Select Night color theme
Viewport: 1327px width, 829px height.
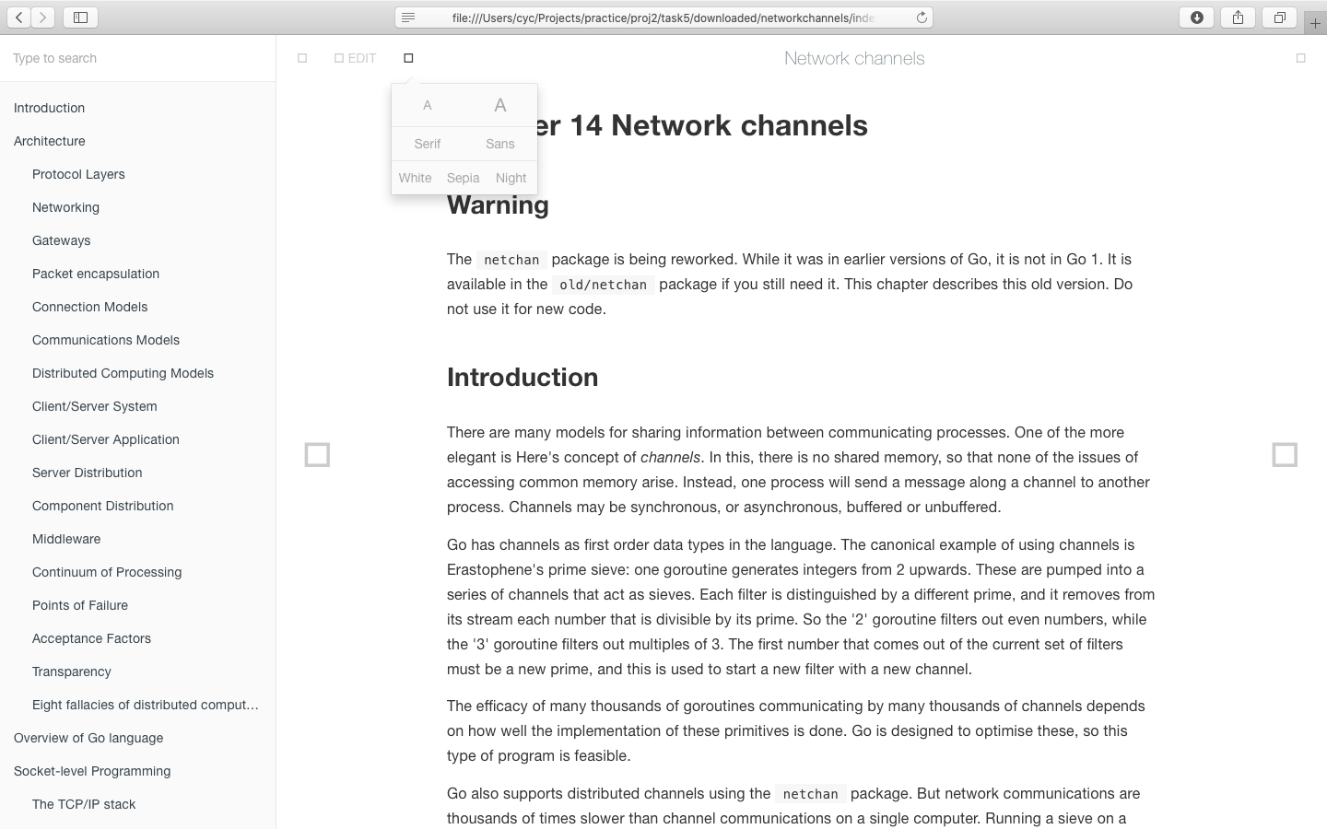(511, 178)
